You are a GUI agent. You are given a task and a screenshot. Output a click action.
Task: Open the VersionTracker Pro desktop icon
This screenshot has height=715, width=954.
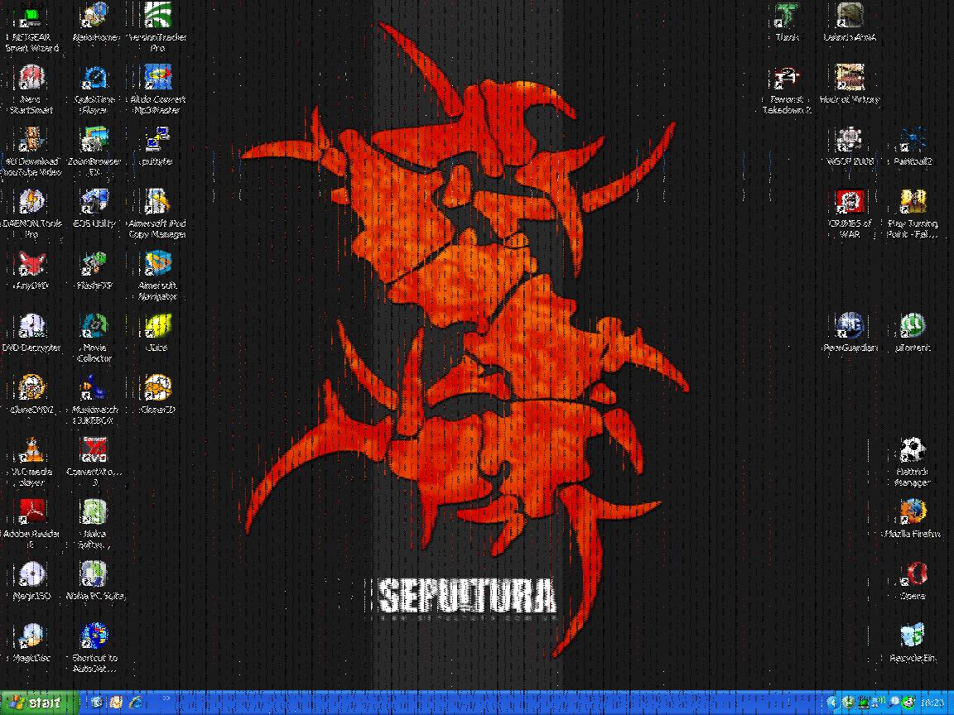pyautogui.click(x=157, y=28)
